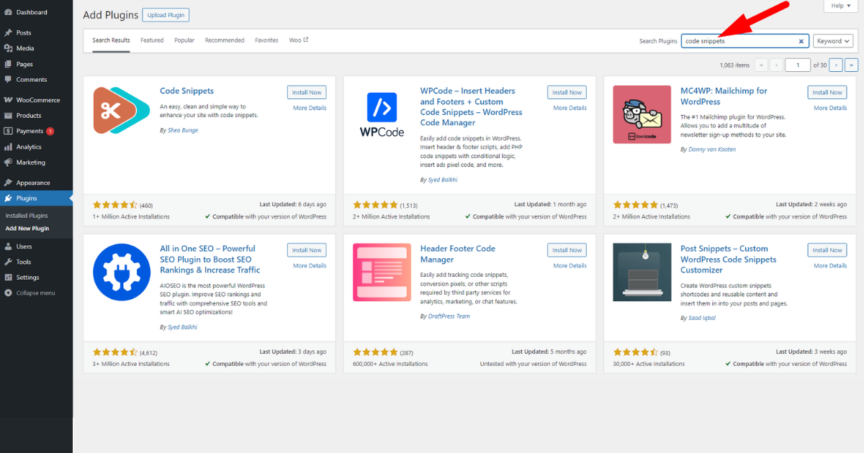Install the MC4WP Mailchimp plugin

click(827, 92)
